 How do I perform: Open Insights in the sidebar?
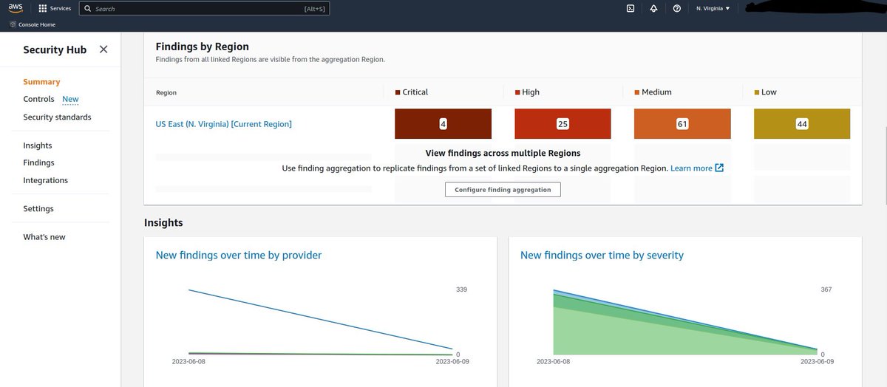click(x=38, y=145)
